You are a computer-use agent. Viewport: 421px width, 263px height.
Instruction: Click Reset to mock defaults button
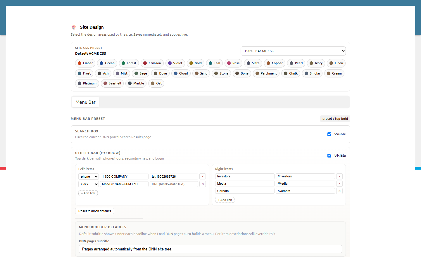pos(95,211)
